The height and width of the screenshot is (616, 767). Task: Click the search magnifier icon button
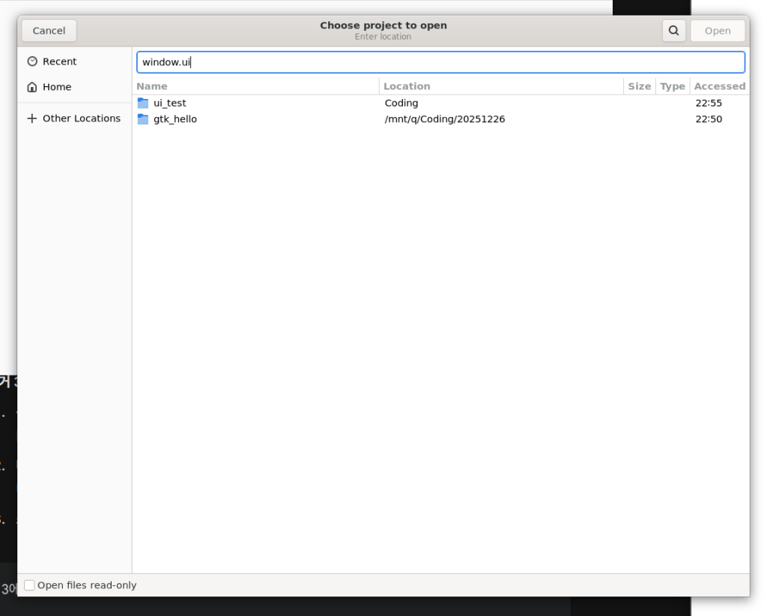pyautogui.click(x=673, y=31)
